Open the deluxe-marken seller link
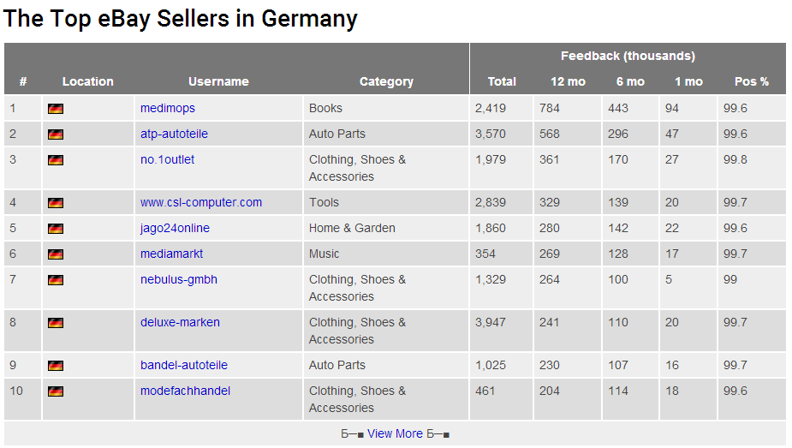 pyautogui.click(x=180, y=322)
